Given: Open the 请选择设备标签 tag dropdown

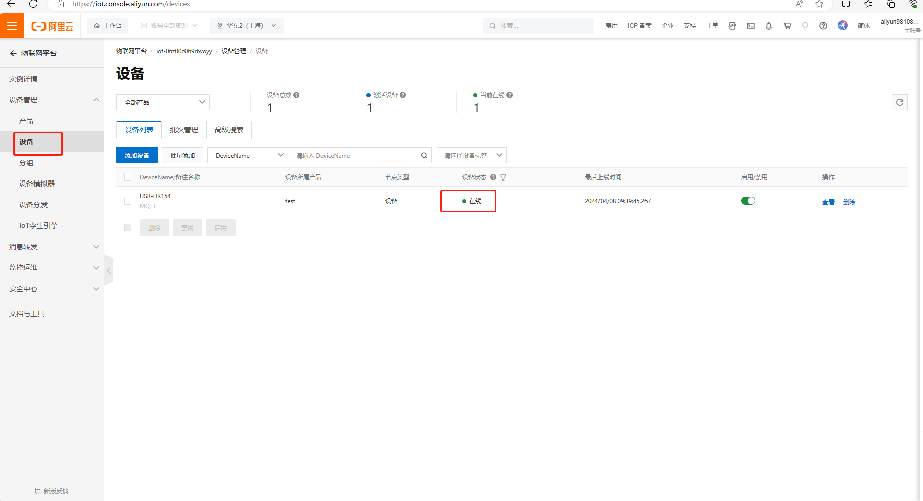Looking at the screenshot, I should 471,156.
